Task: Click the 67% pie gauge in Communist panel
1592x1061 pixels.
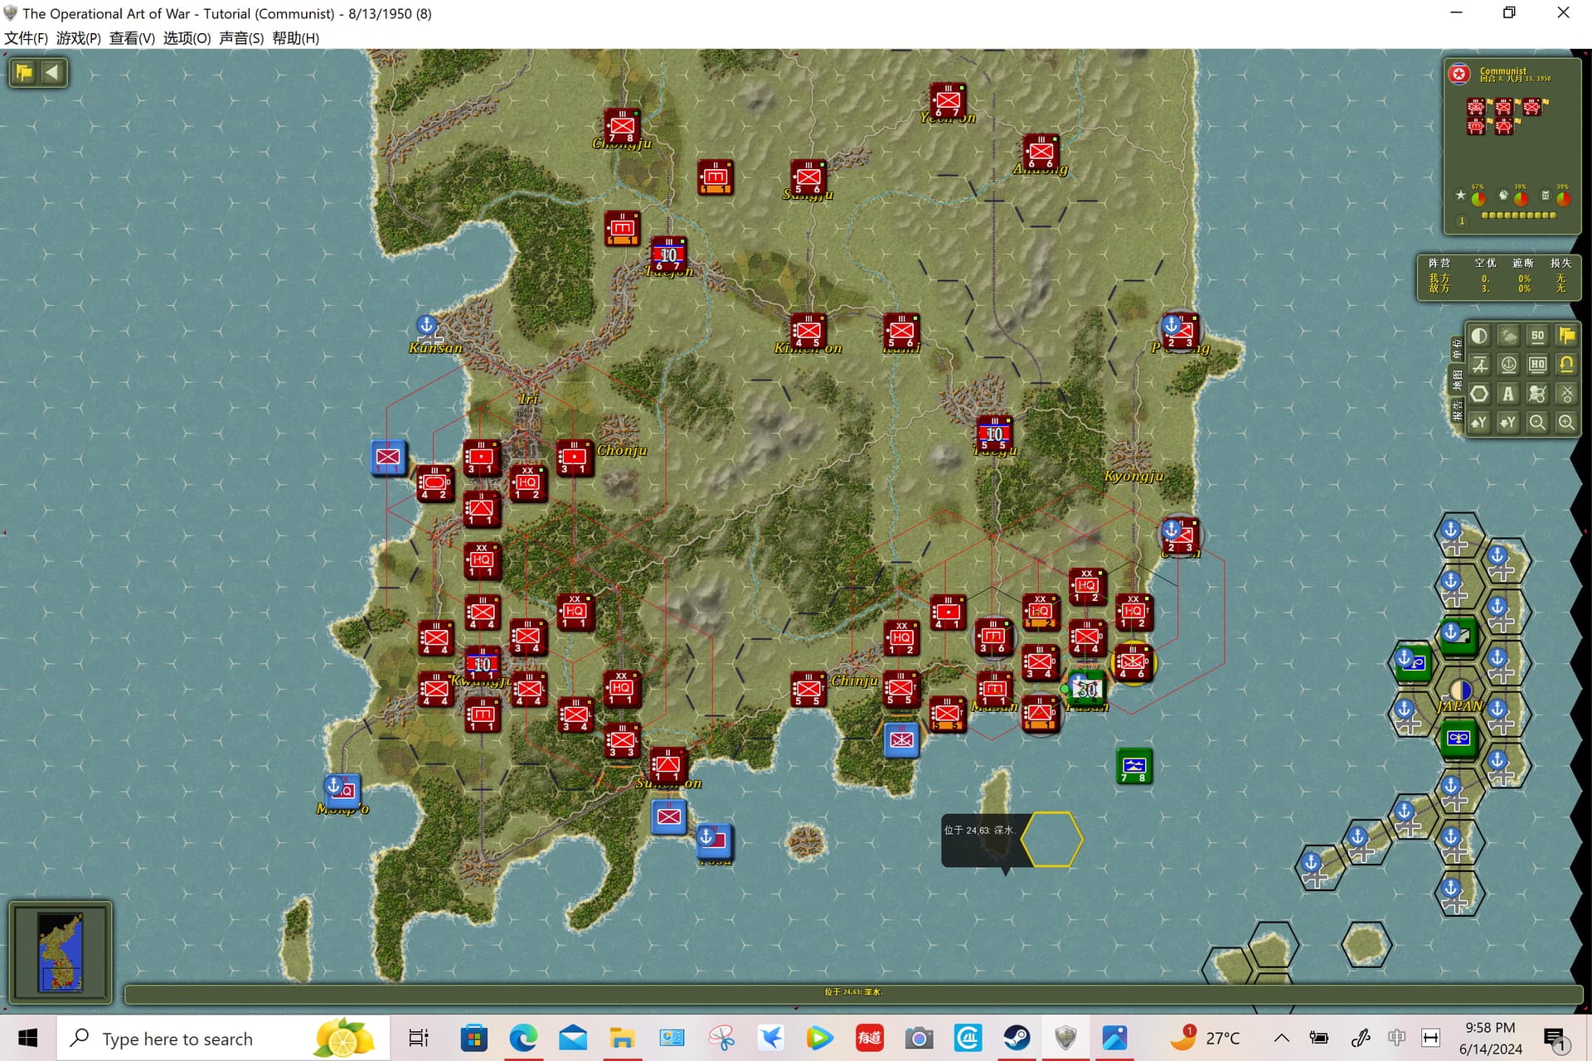Action: (x=1478, y=199)
